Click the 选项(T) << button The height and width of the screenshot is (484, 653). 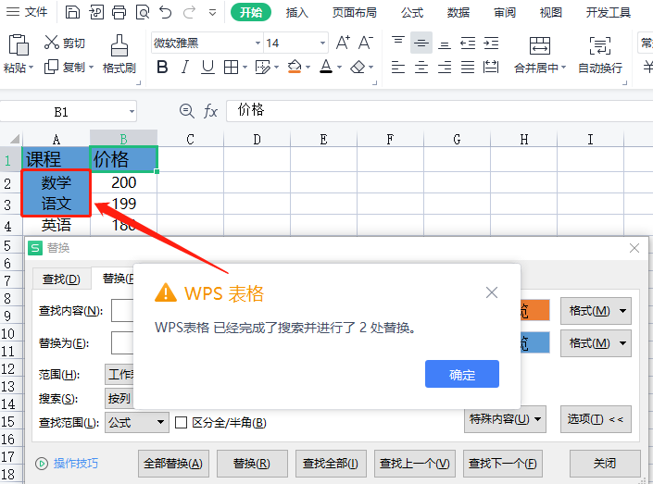point(596,419)
